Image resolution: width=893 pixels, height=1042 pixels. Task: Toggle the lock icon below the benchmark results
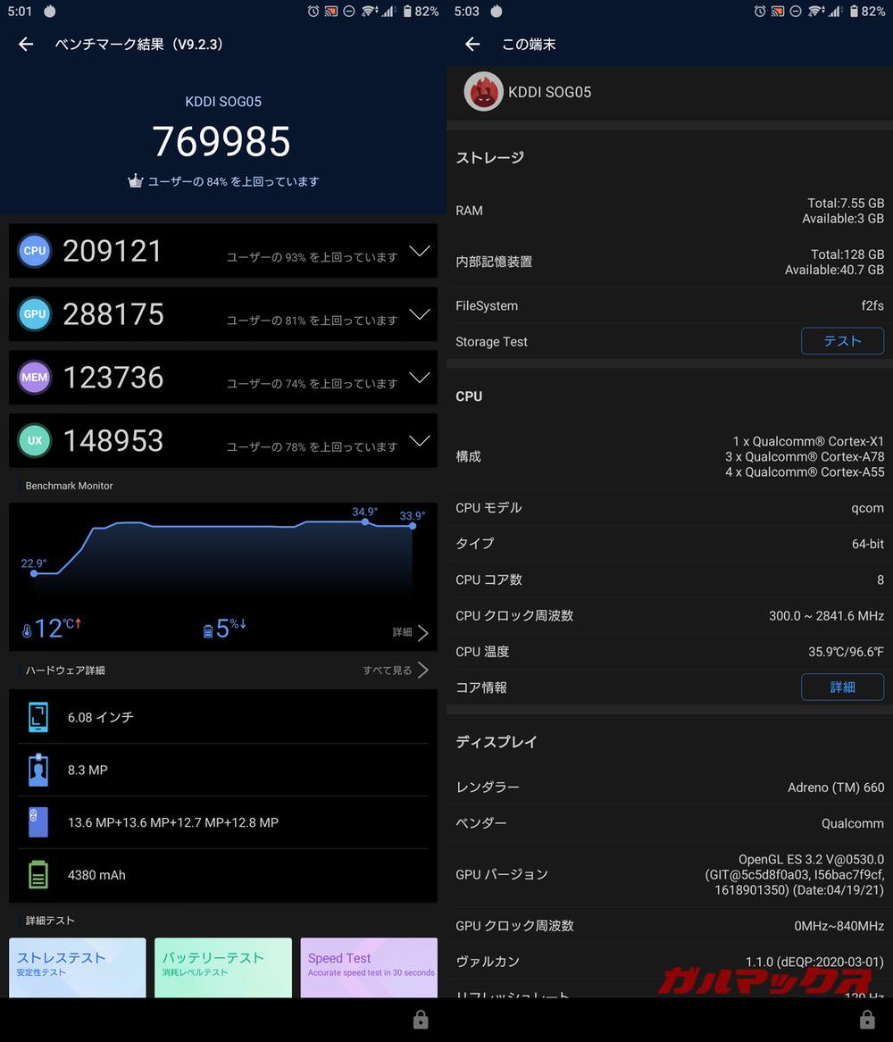[420, 1019]
